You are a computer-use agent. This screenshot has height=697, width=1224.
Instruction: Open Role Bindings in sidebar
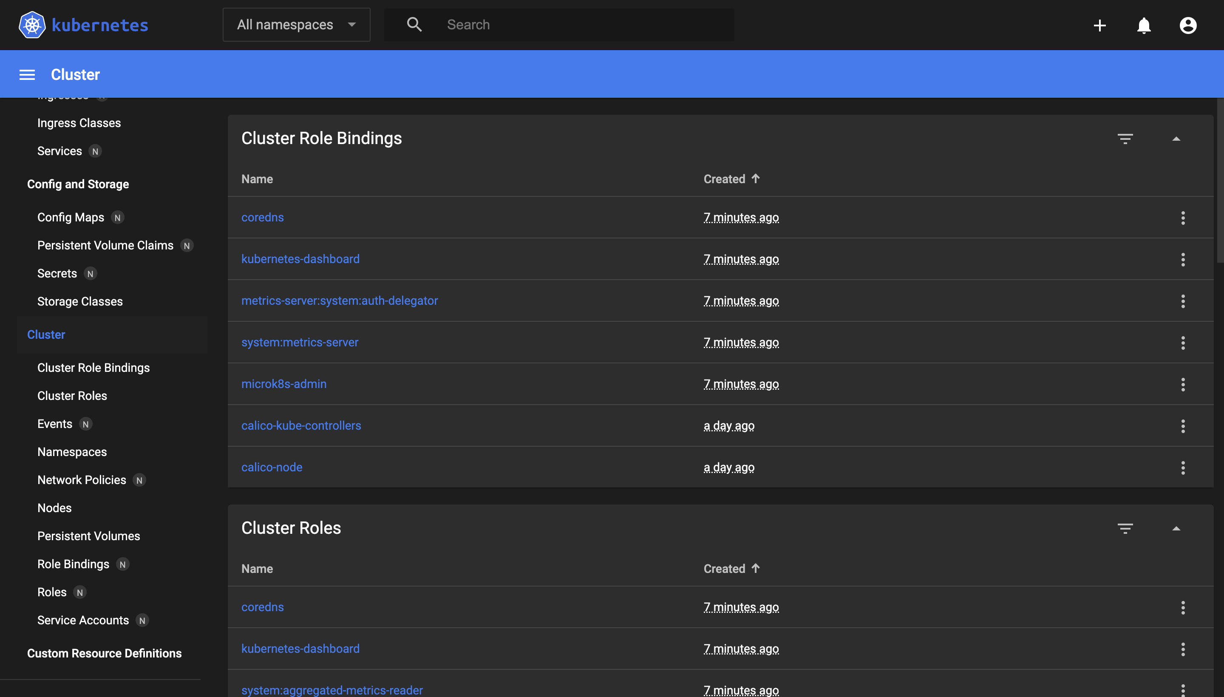73,564
